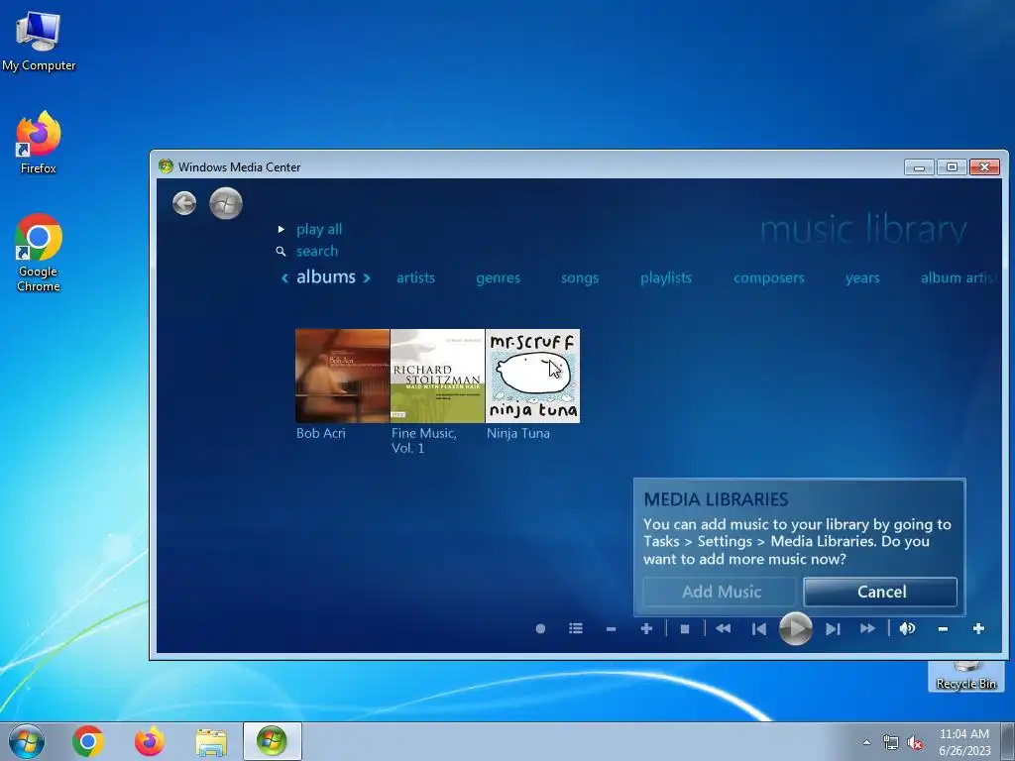
Task: Raise volume with the plus button
Action: coord(978,628)
